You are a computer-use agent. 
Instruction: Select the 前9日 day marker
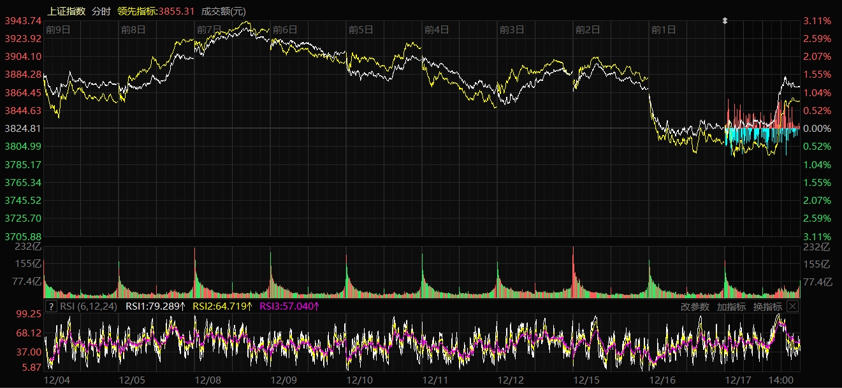tap(58, 29)
